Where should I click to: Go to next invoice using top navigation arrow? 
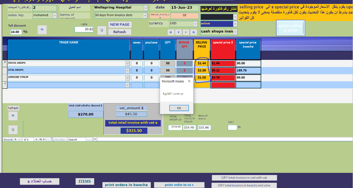[186, 32]
